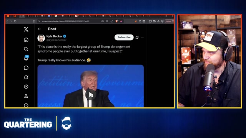Click the quoted Trump derangement syndrome post text
This screenshot has height=138, width=246.
click(84, 49)
